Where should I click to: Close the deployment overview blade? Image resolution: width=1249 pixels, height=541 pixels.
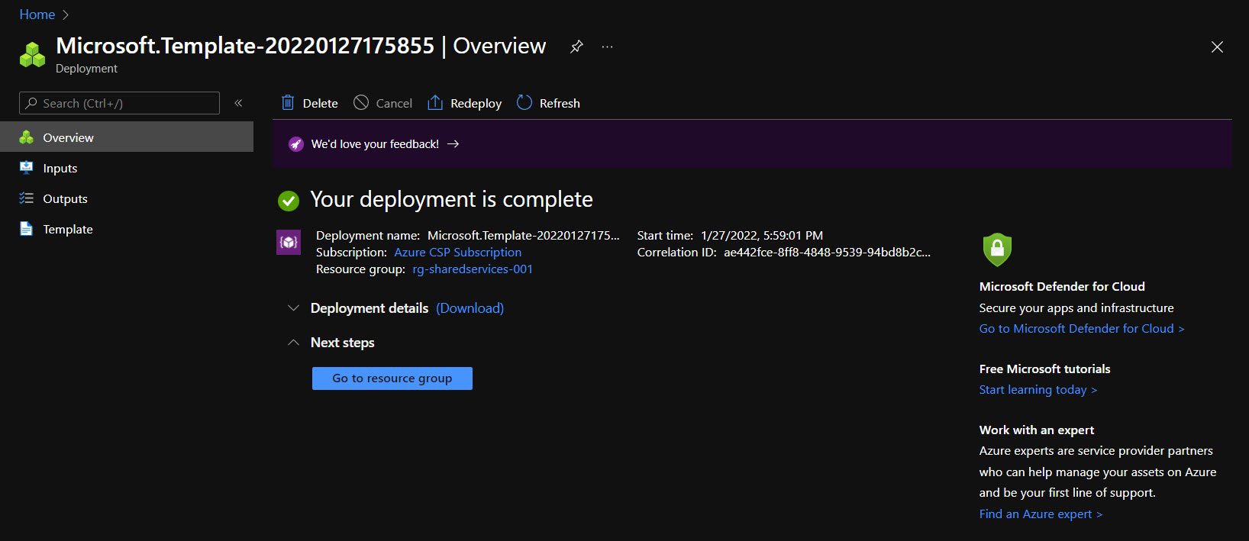(1217, 47)
